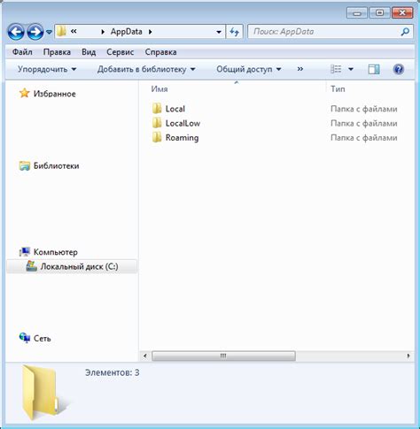Click horizontal scrollbar left arrow
The image size is (420, 429).
(145, 356)
